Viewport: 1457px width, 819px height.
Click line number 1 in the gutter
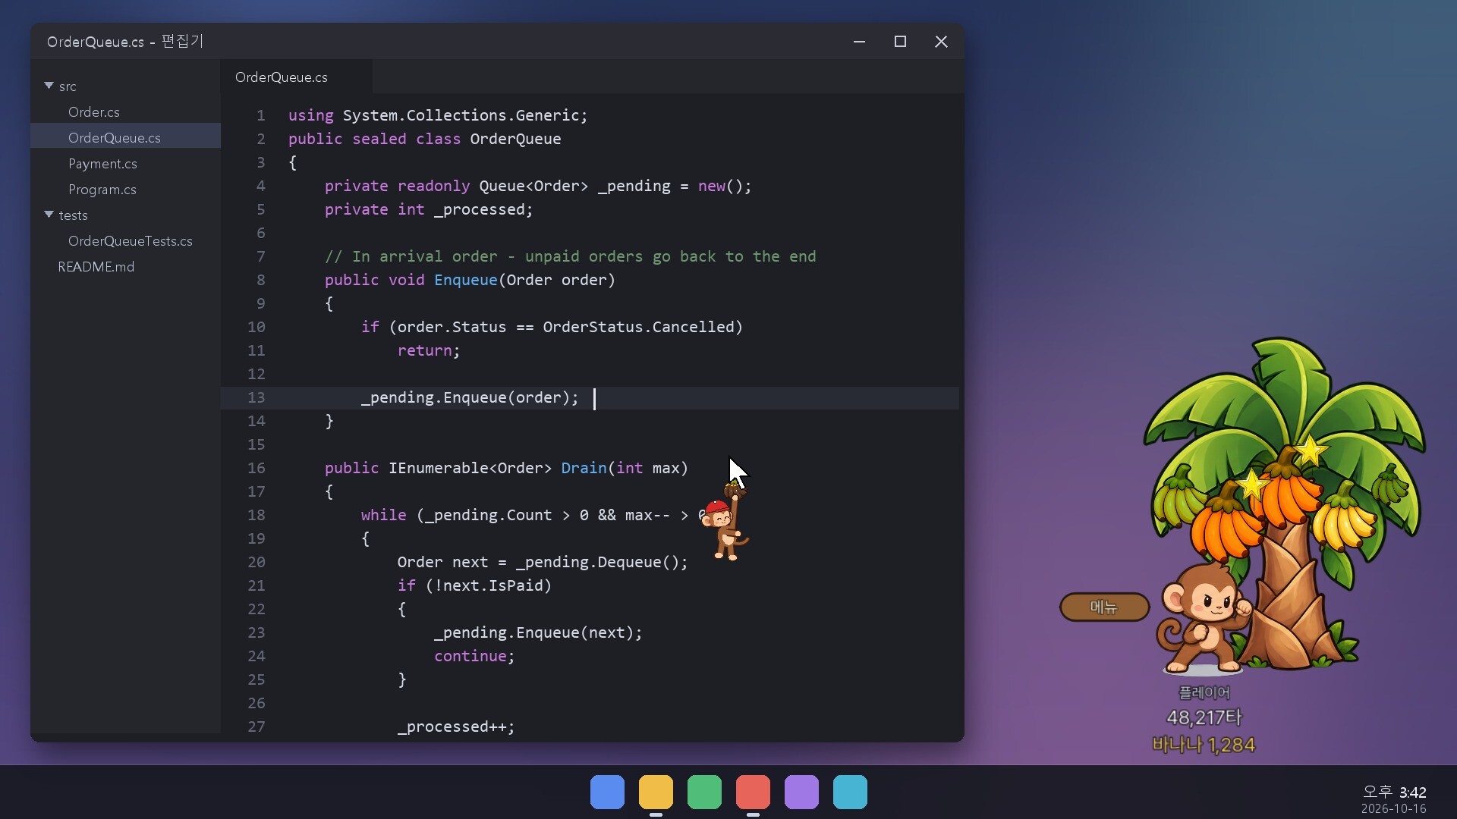click(x=261, y=115)
